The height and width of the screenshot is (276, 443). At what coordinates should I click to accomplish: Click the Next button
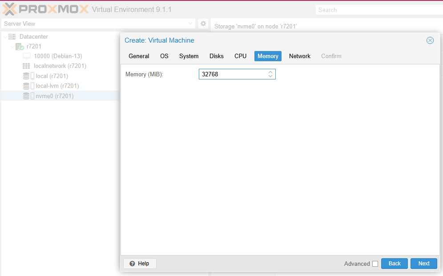(423, 264)
